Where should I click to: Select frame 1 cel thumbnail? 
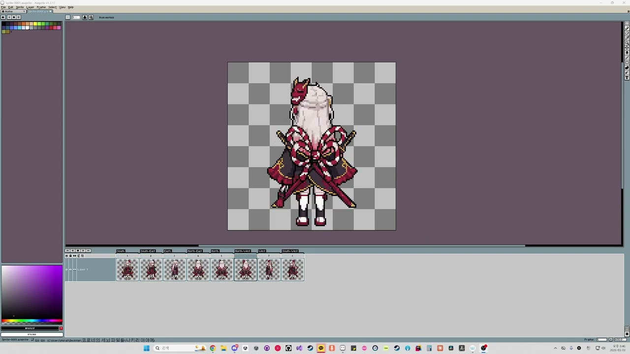pos(127,270)
